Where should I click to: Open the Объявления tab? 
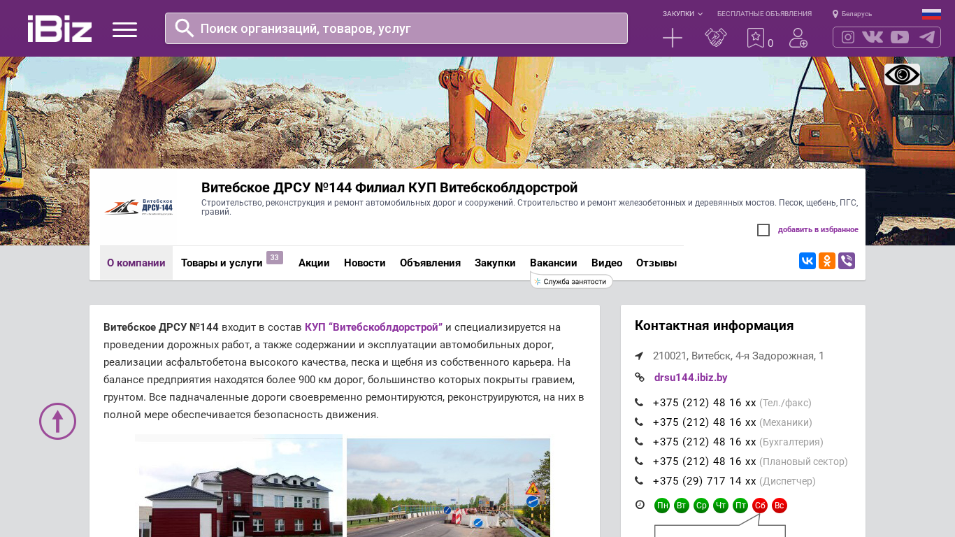[x=430, y=263]
